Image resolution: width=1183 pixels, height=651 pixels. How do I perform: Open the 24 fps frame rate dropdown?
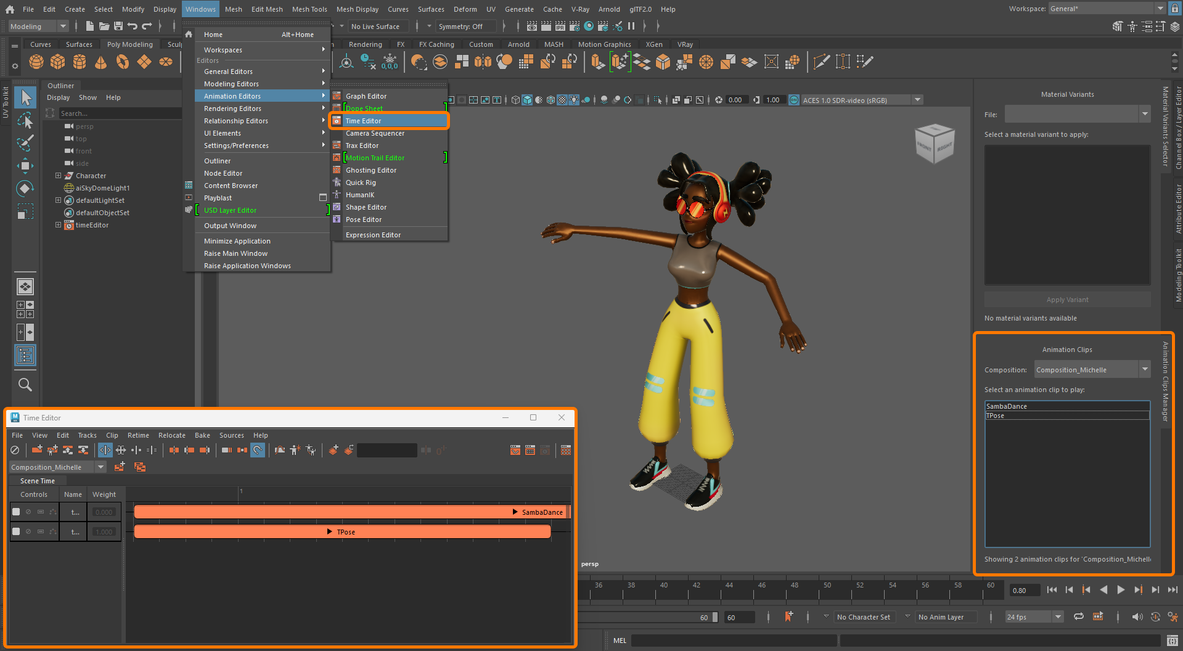click(x=1058, y=616)
